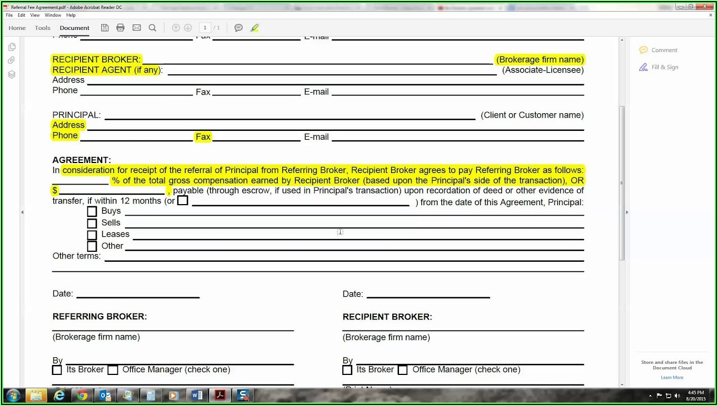Image resolution: width=718 pixels, height=406 pixels.
Task: Print the Referral Fee Agreement document
Action: [121, 28]
